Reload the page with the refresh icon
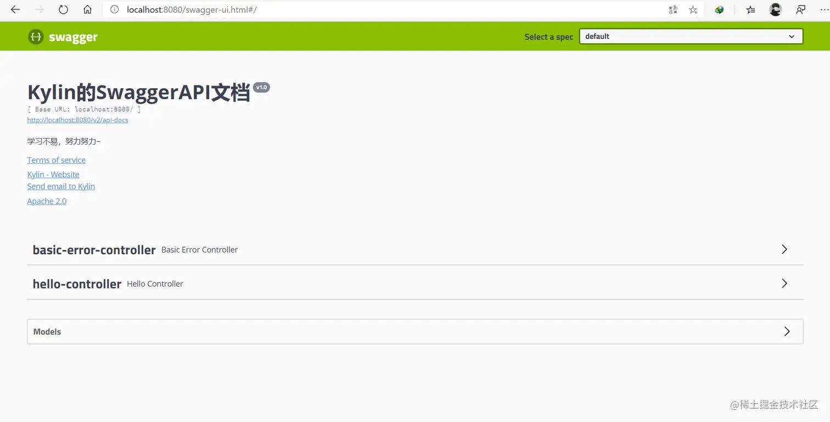This screenshot has height=422, width=830. [63, 9]
